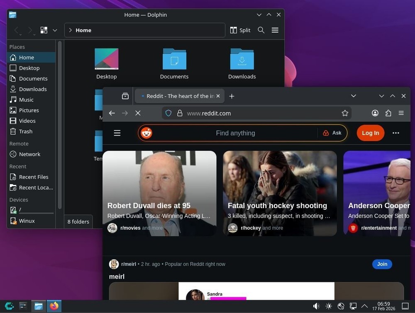Image resolution: width=415 pixels, height=313 pixels.
Task: Expand hidden icons in the system tray
Action: [x=364, y=306]
